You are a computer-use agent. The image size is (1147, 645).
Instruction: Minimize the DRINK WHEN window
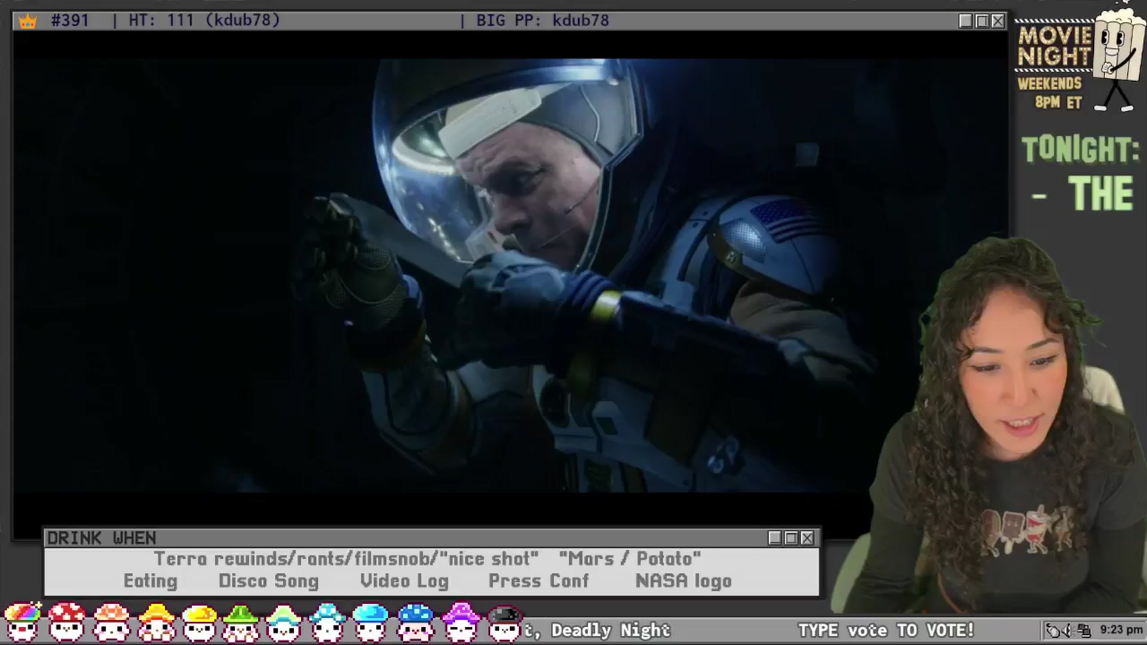click(x=775, y=538)
